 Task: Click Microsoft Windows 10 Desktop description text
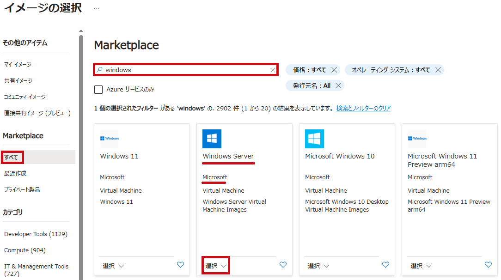347,206
